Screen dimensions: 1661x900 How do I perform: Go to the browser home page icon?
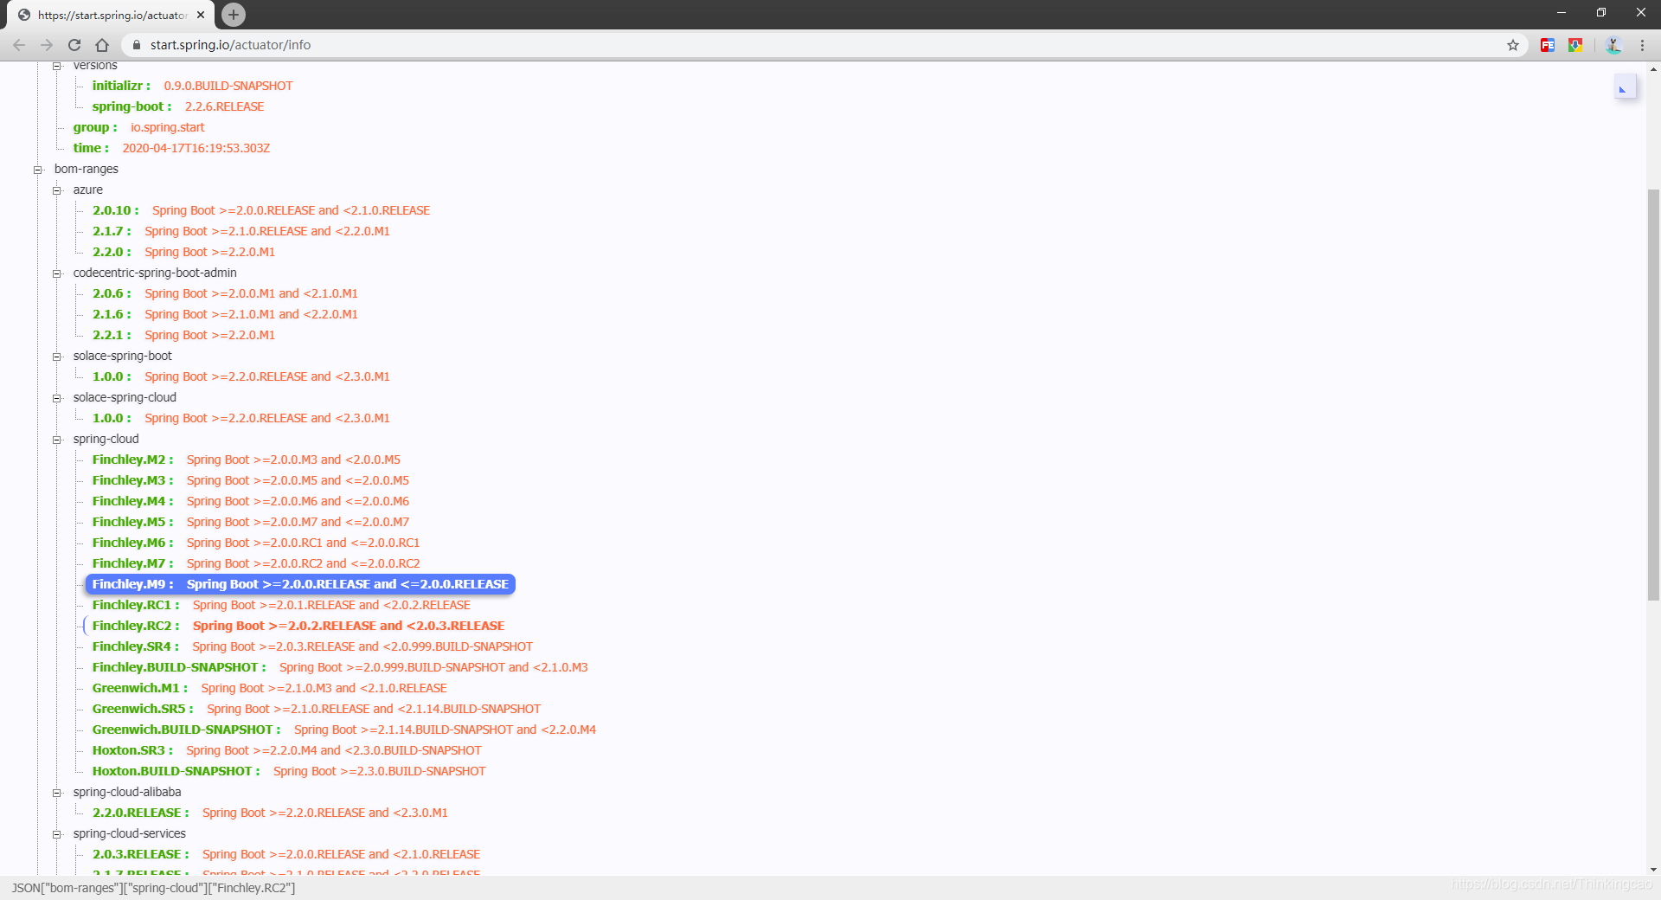102,45
